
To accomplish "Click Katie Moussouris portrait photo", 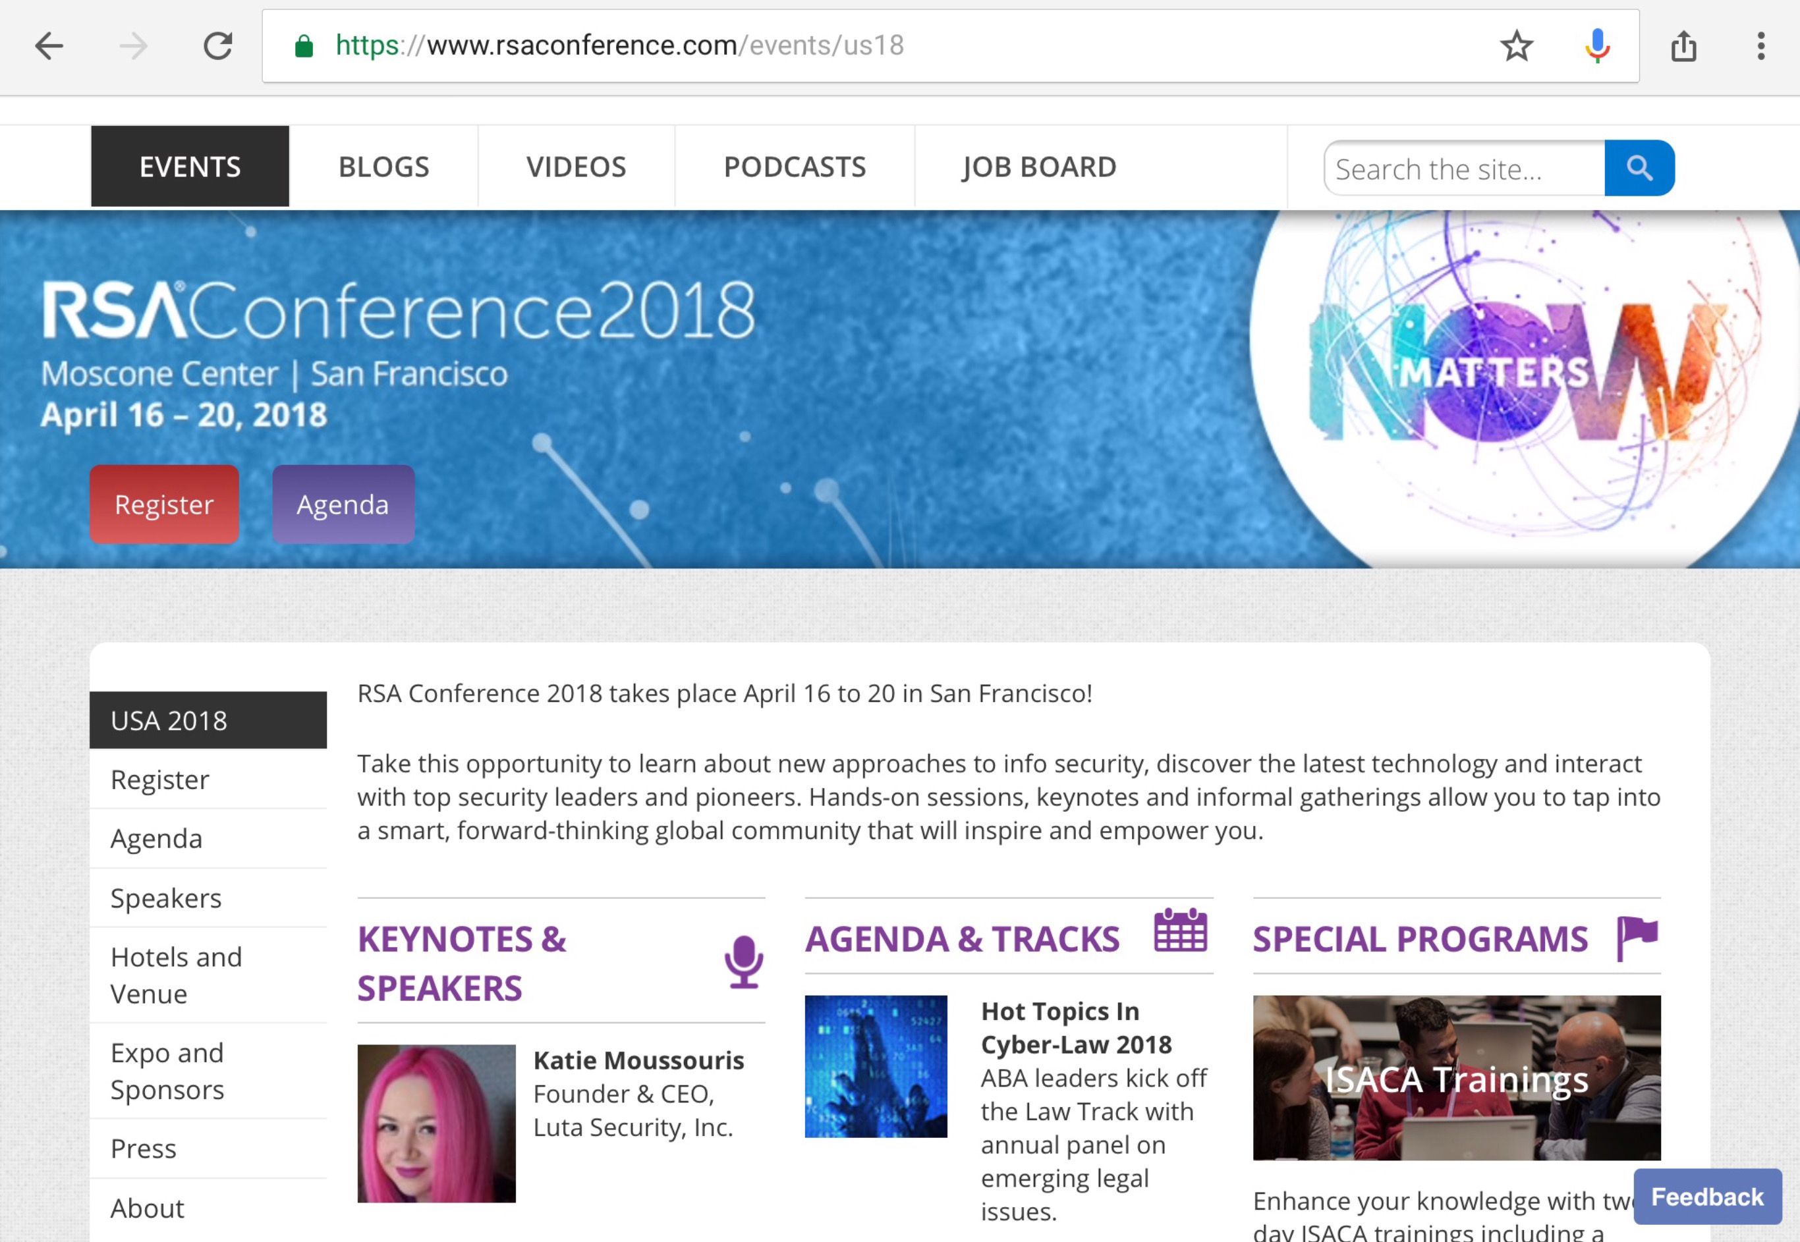I will coord(436,1123).
